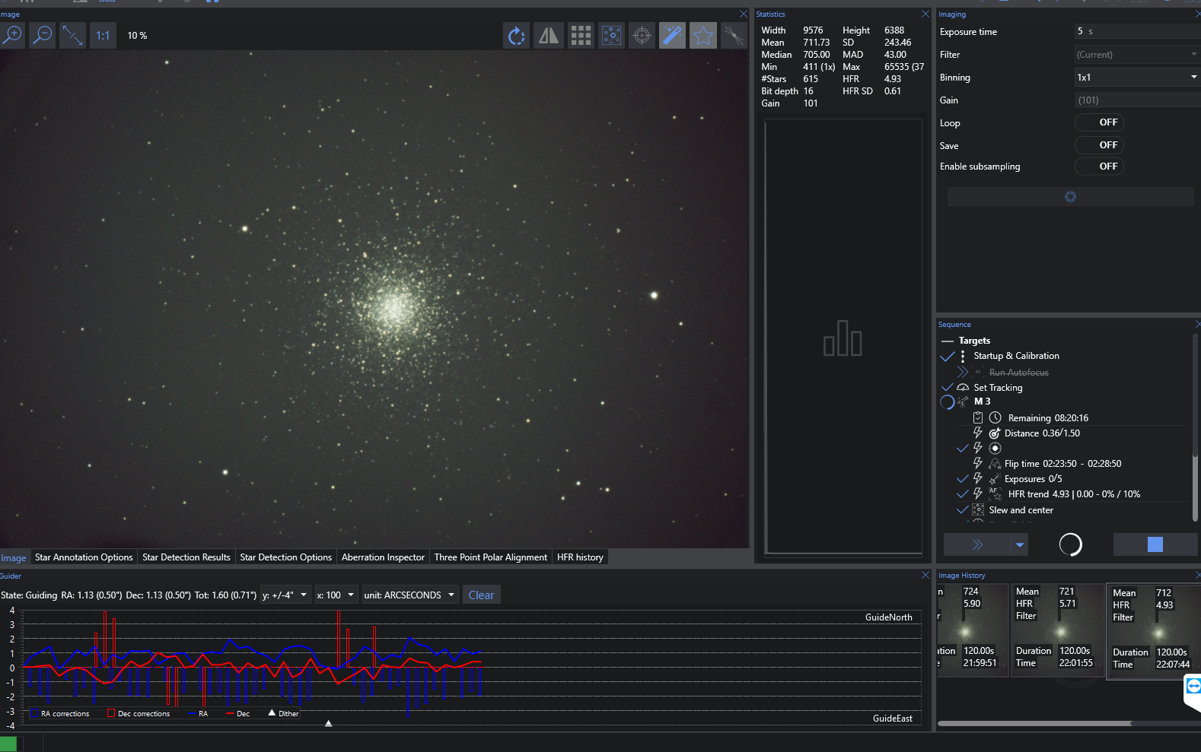Click Clear button in Guider panel
Screen dimensions: 1201x752
tap(481, 595)
